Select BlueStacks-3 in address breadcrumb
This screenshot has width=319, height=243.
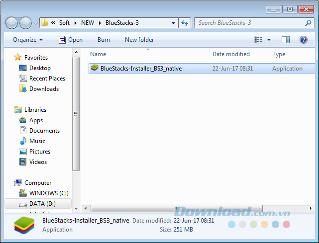click(122, 22)
